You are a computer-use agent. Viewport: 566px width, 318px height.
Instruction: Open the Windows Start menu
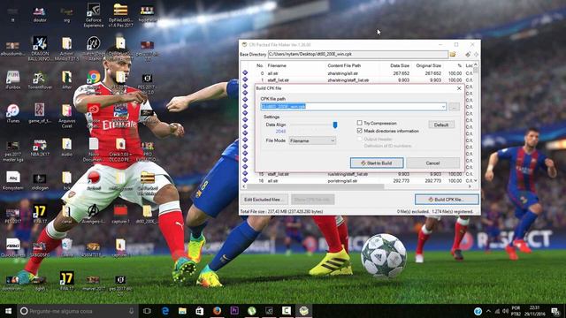[x=8, y=311]
